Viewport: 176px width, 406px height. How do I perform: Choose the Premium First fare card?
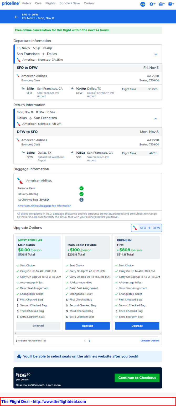pyautogui.click(x=137, y=247)
